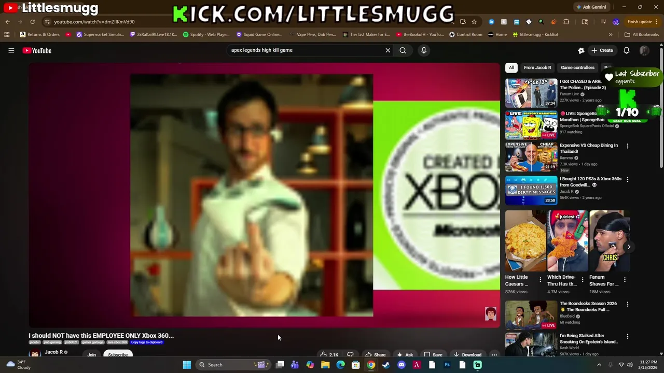This screenshot has width=664, height=373.
Task: Open Windows Start menu
Action: coord(187,365)
